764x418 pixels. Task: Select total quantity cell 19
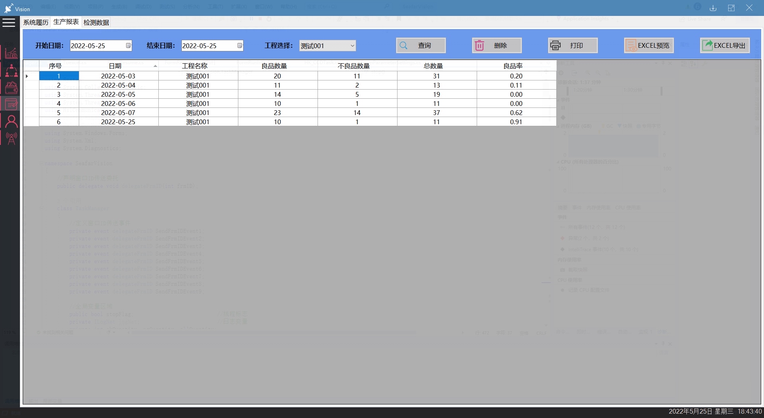click(x=437, y=94)
